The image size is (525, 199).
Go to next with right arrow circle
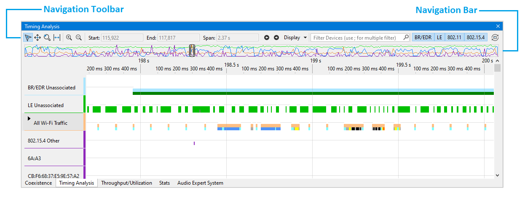point(276,38)
